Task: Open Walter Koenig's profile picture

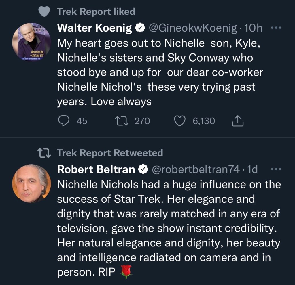Action: [x=31, y=42]
